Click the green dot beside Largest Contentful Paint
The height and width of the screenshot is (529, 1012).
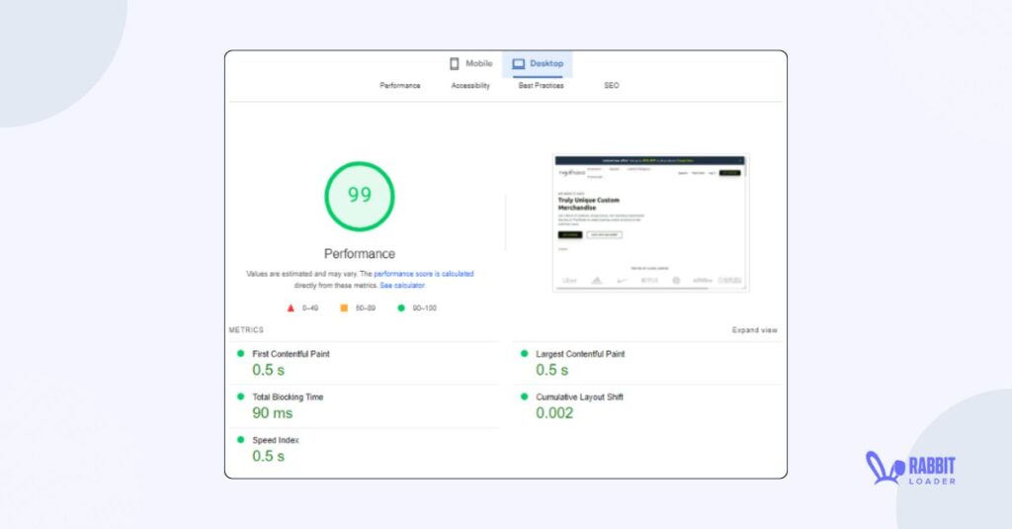pos(524,353)
